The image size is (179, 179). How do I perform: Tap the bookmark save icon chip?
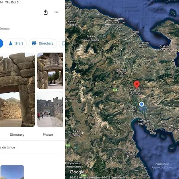(62, 43)
